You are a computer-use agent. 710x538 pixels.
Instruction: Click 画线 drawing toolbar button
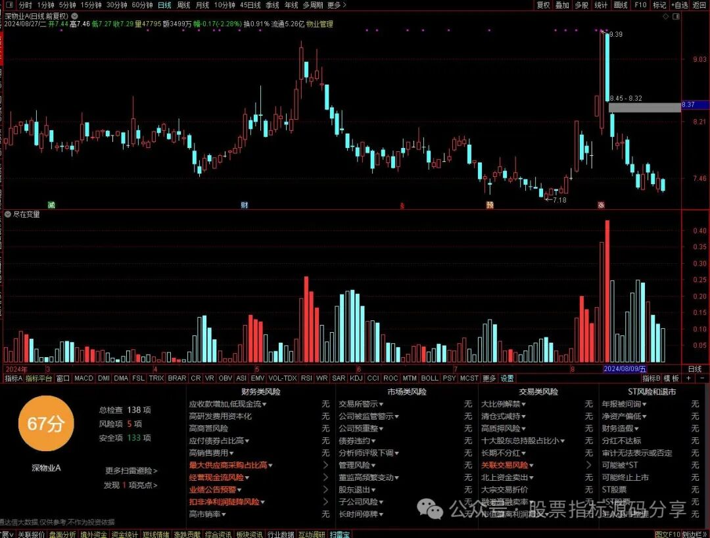pyautogui.click(x=621, y=5)
